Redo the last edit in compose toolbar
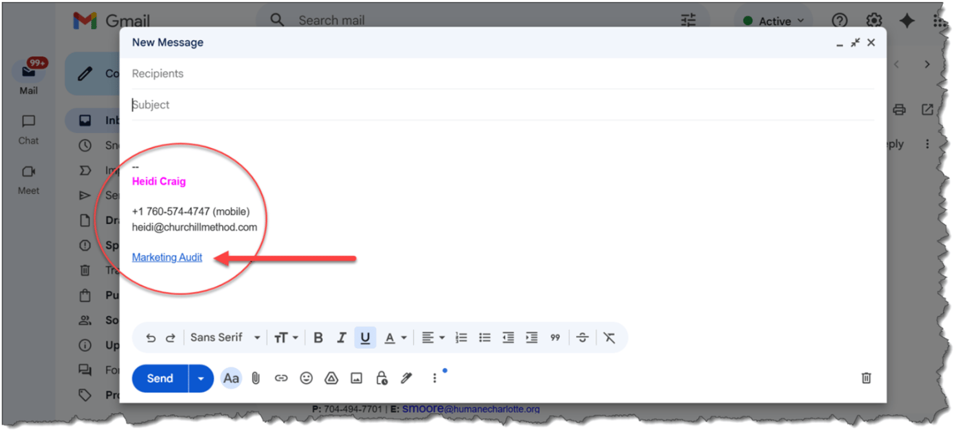The image size is (961, 443). [x=170, y=338]
